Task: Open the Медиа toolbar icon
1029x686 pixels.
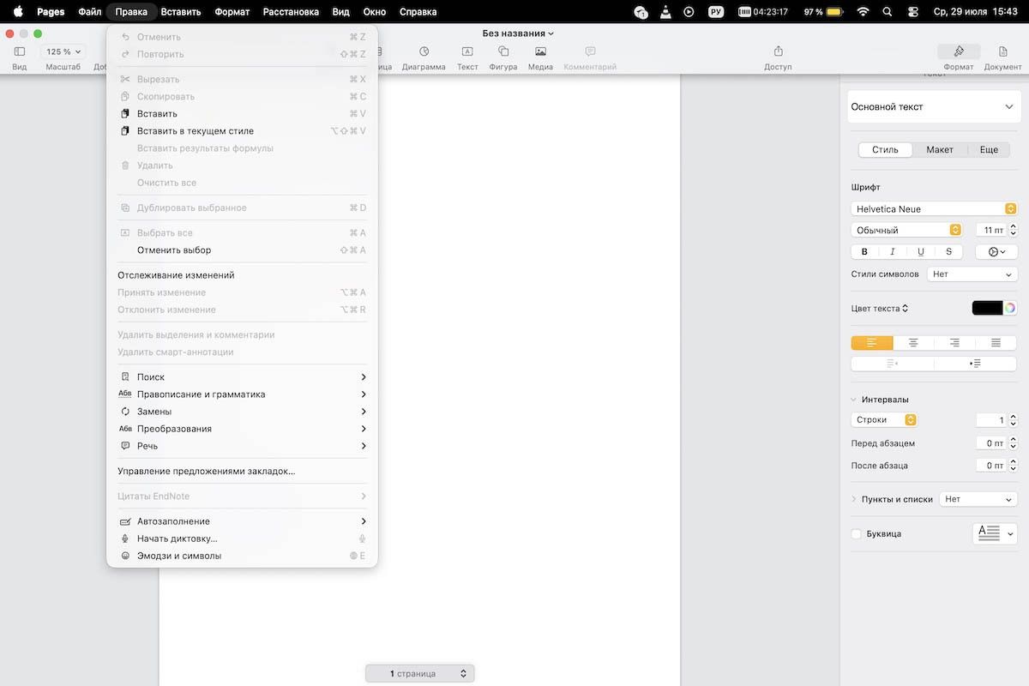Action: [540, 51]
